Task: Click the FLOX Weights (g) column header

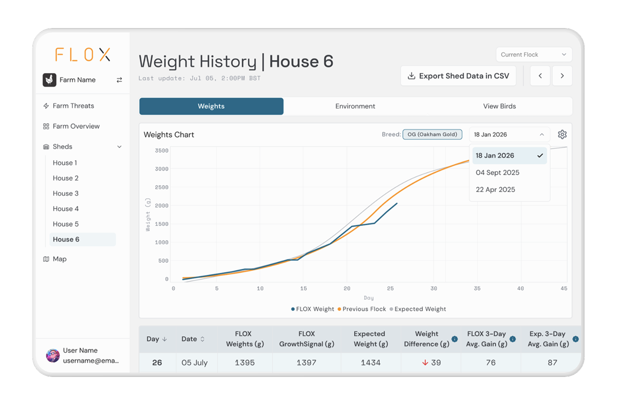Action: pyautogui.click(x=245, y=339)
